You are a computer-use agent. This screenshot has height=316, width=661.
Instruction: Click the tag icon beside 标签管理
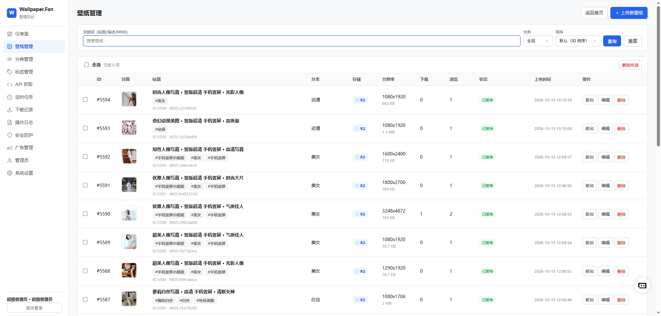[x=10, y=72]
